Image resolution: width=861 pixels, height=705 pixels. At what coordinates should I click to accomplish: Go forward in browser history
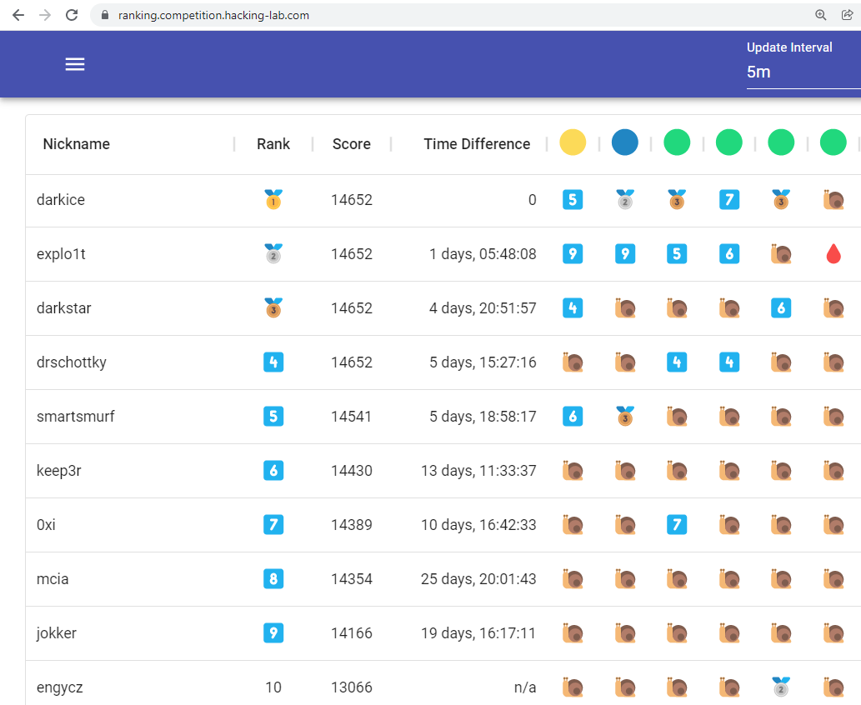[45, 15]
